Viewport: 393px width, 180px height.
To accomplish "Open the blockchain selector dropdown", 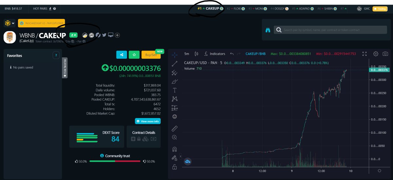I will 9,23.
